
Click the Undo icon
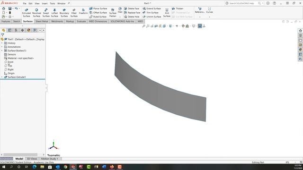pos(16,8)
